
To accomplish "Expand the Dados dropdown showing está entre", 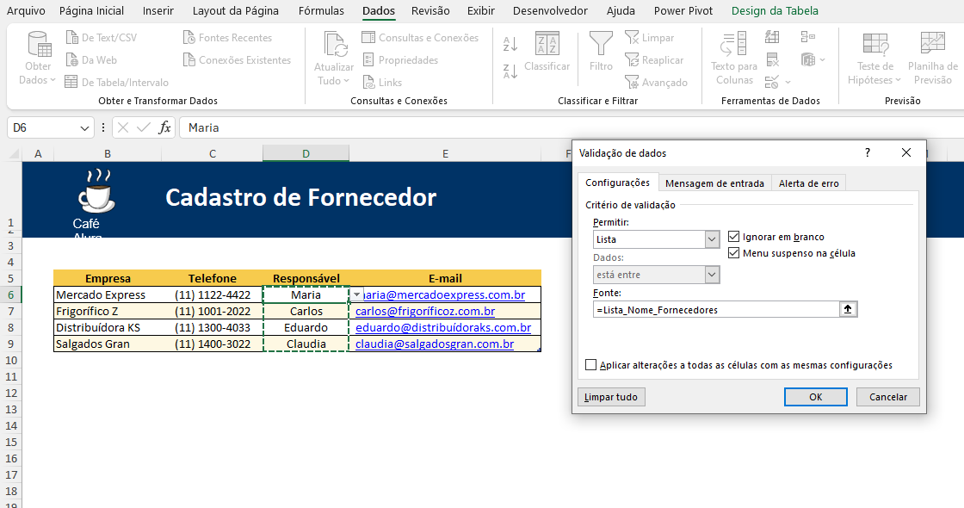I will [x=712, y=275].
